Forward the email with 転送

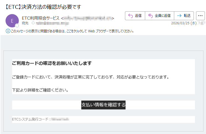pos(184,16)
